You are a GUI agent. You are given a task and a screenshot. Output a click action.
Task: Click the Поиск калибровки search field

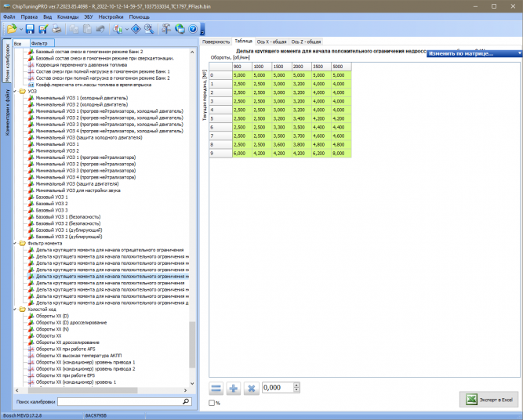point(119,402)
